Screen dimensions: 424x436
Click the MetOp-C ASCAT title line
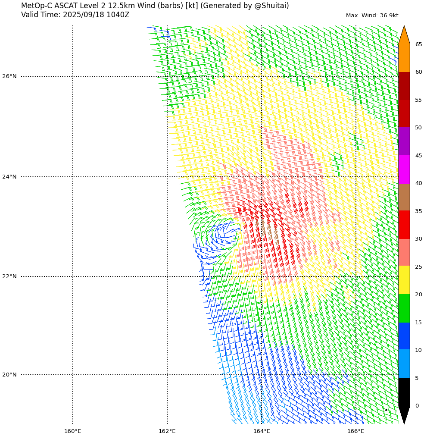coord(155,6)
